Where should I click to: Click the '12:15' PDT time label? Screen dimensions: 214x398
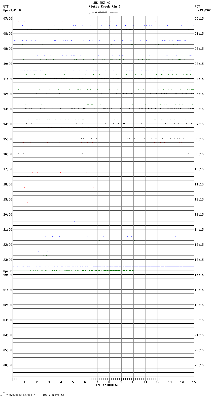tap(199, 200)
